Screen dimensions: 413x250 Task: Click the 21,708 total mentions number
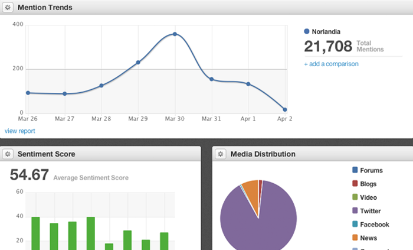328,47
